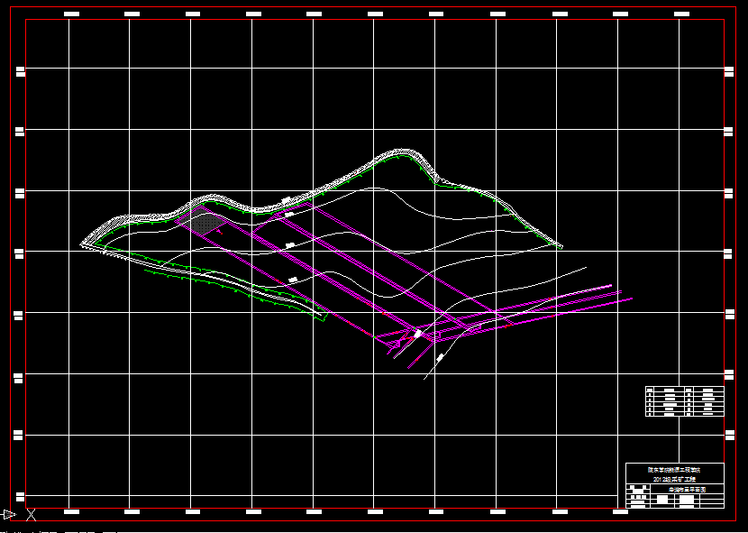Viewport: 748px width, 533px height.
Task: Select the title block text "2012级采矿工程"
Action: pos(674,479)
